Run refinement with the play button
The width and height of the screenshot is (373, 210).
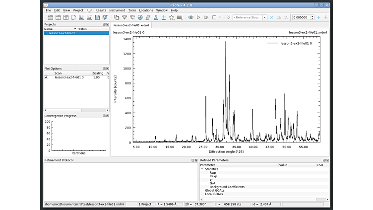[198, 17]
